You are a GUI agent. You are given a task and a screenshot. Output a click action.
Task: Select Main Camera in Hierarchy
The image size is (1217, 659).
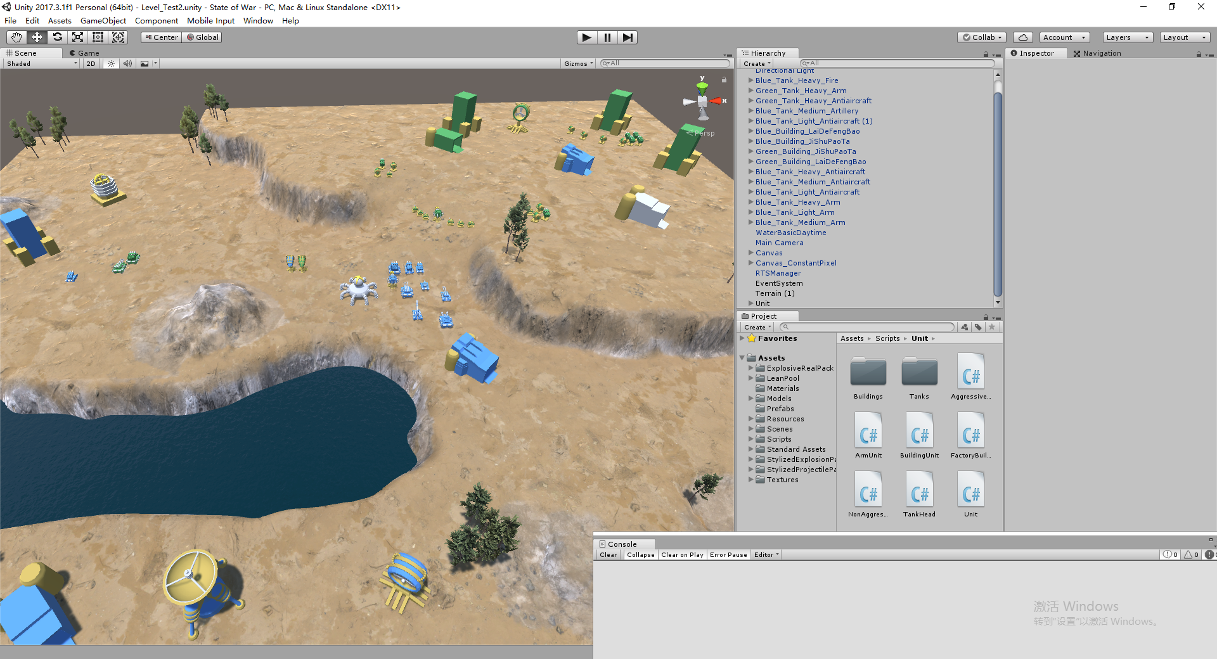(x=779, y=243)
